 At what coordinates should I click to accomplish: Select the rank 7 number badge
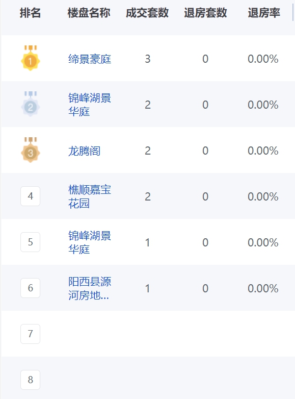[31, 334]
